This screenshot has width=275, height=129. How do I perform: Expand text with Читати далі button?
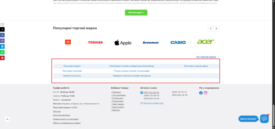point(136,12)
